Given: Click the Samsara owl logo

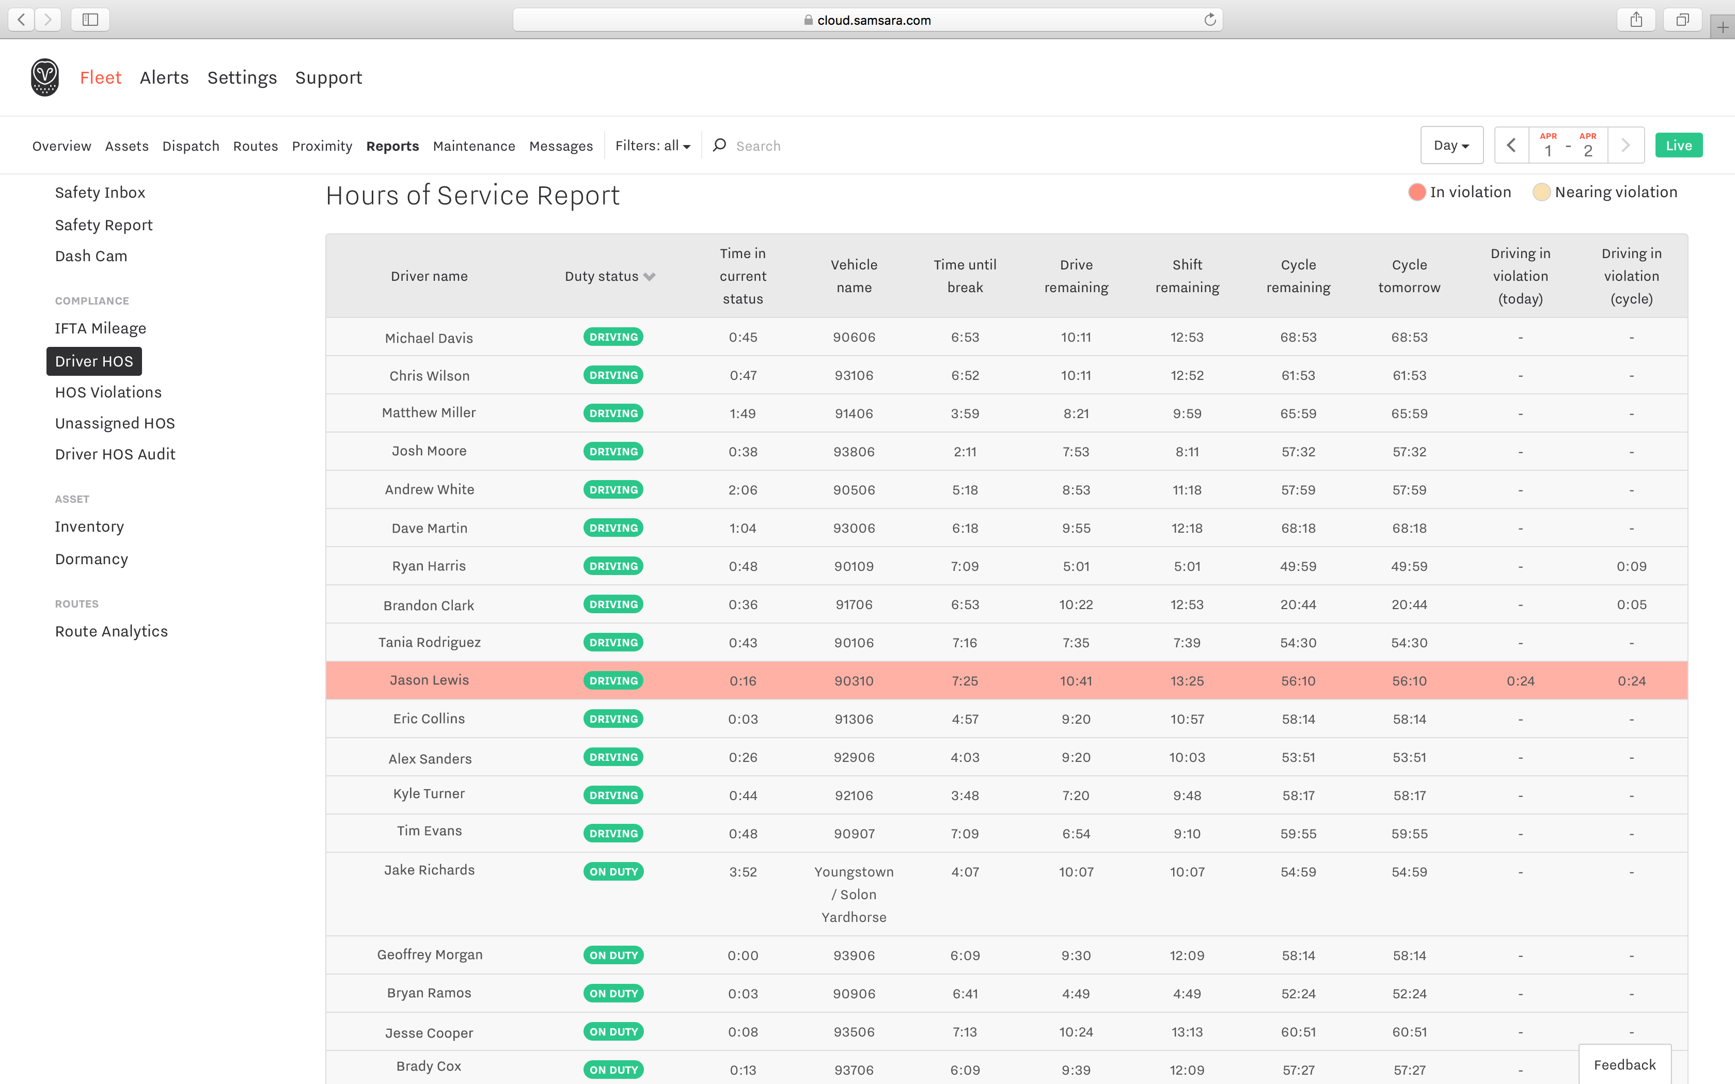Looking at the screenshot, I should click(44, 77).
